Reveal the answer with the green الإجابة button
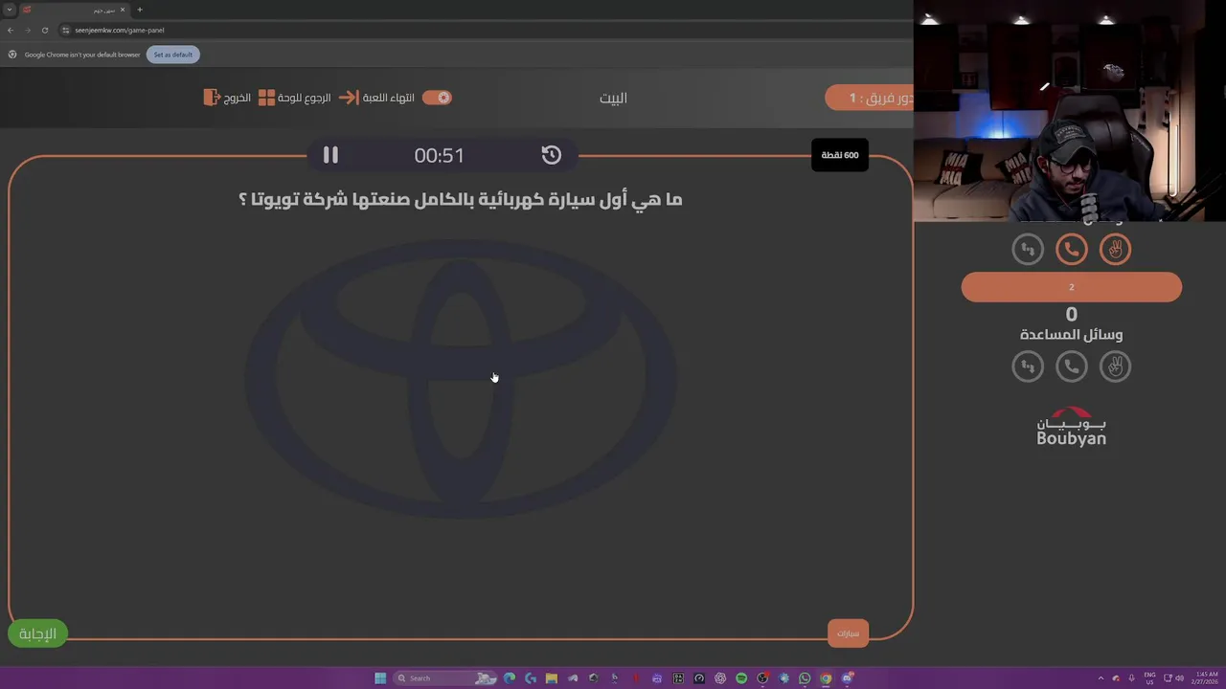The image size is (1226, 689). tap(38, 633)
